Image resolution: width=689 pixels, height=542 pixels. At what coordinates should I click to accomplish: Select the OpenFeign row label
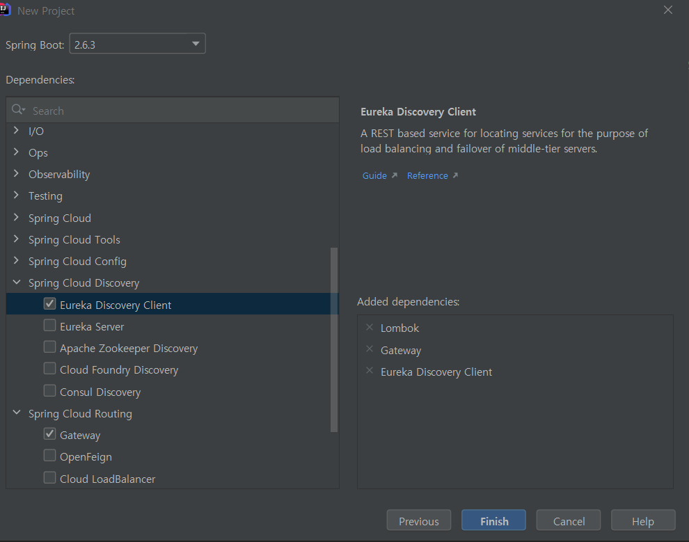[86, 457]
